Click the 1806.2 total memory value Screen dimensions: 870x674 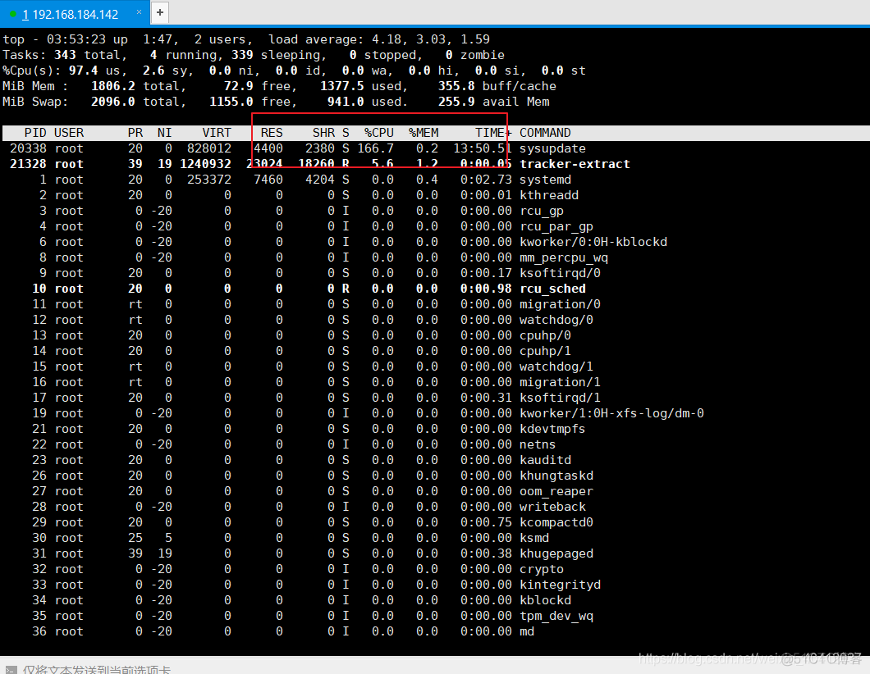tap(112, 86)
